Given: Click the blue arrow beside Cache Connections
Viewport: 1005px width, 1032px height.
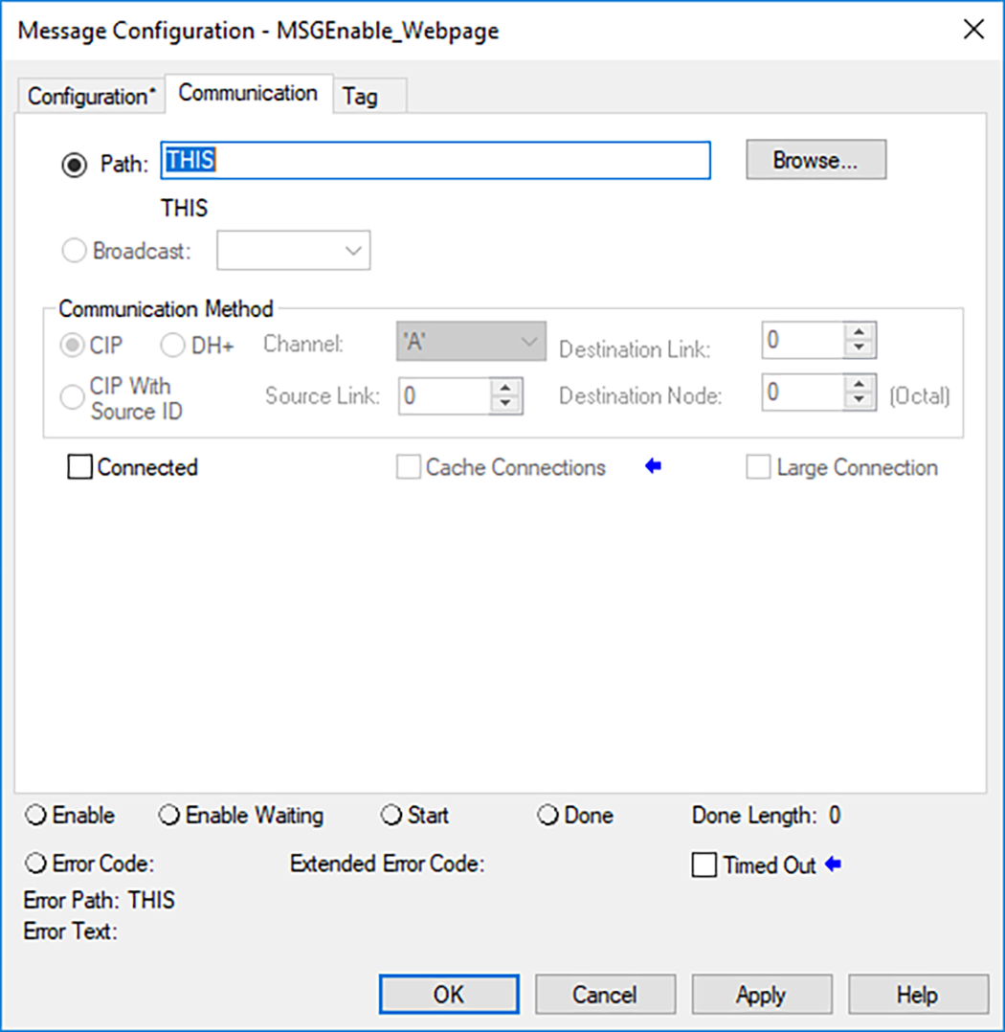Looking at the screenshot, I should point(654,467).
